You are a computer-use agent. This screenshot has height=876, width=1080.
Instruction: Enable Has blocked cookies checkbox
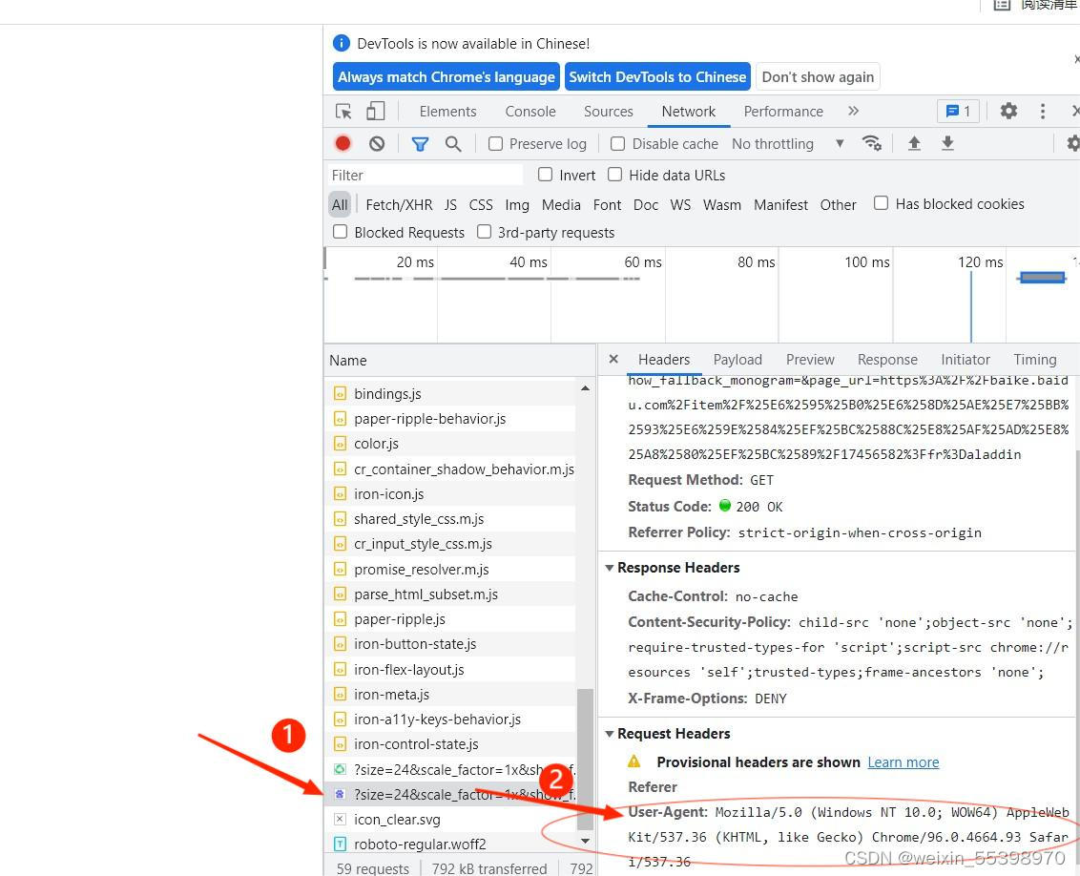[x=881, y=203]
